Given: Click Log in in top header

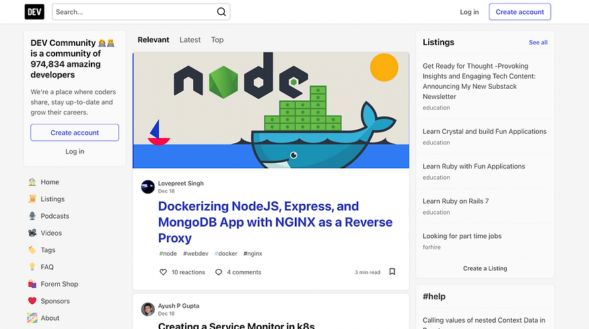Looking at the screenshot, I should tap(469, 12).
